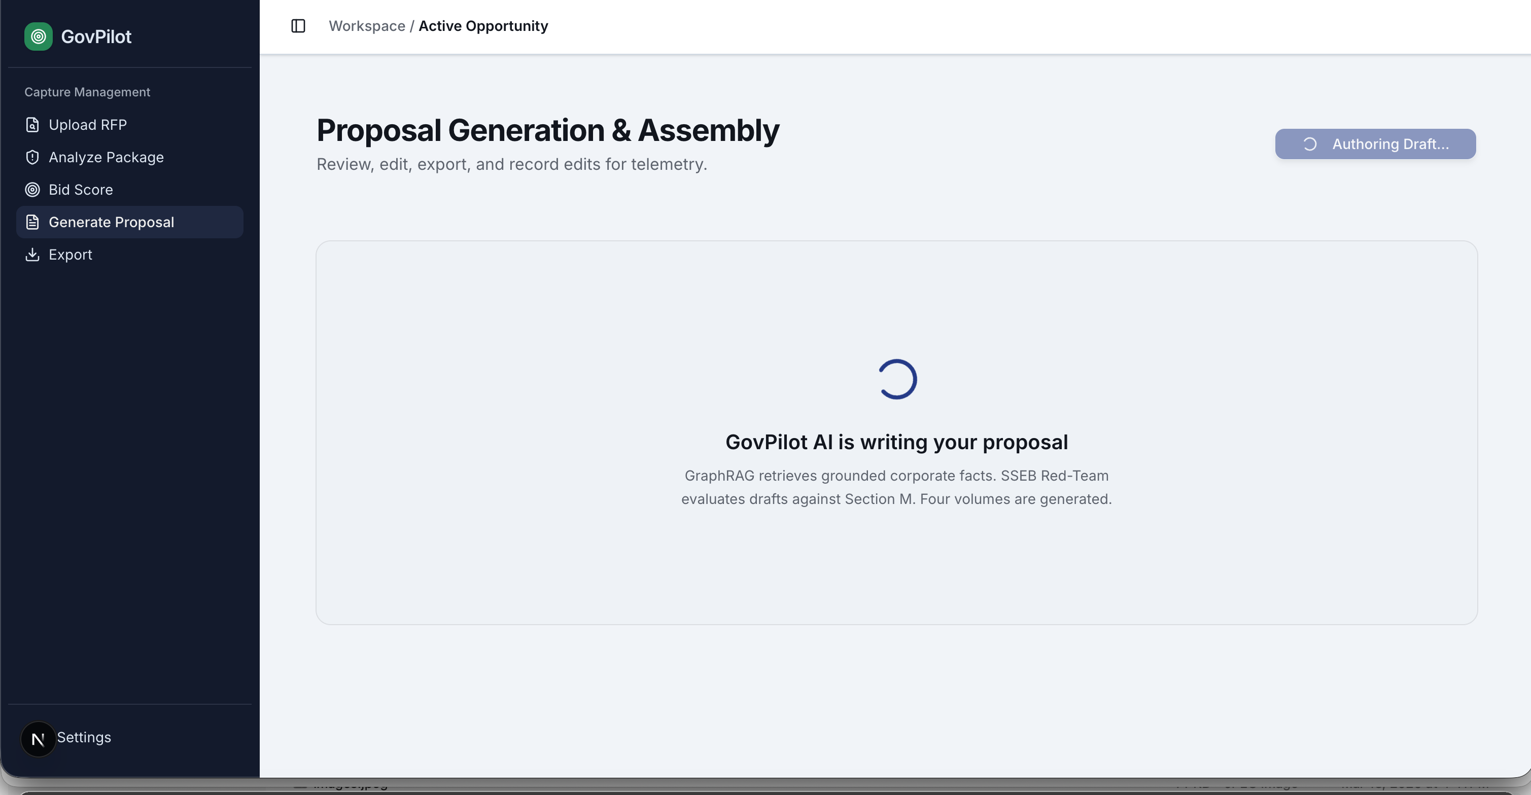The width and height of the screenshot is (1531, 795).
Task: Open Analyze Package menu item
Action: (107, 158)
